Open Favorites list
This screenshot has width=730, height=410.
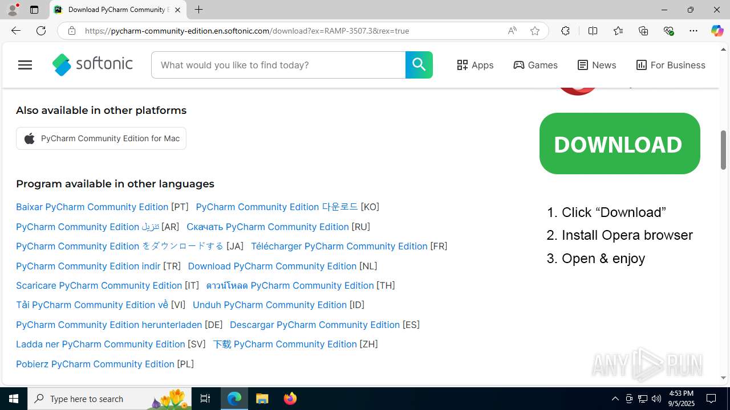pos(618,31)
